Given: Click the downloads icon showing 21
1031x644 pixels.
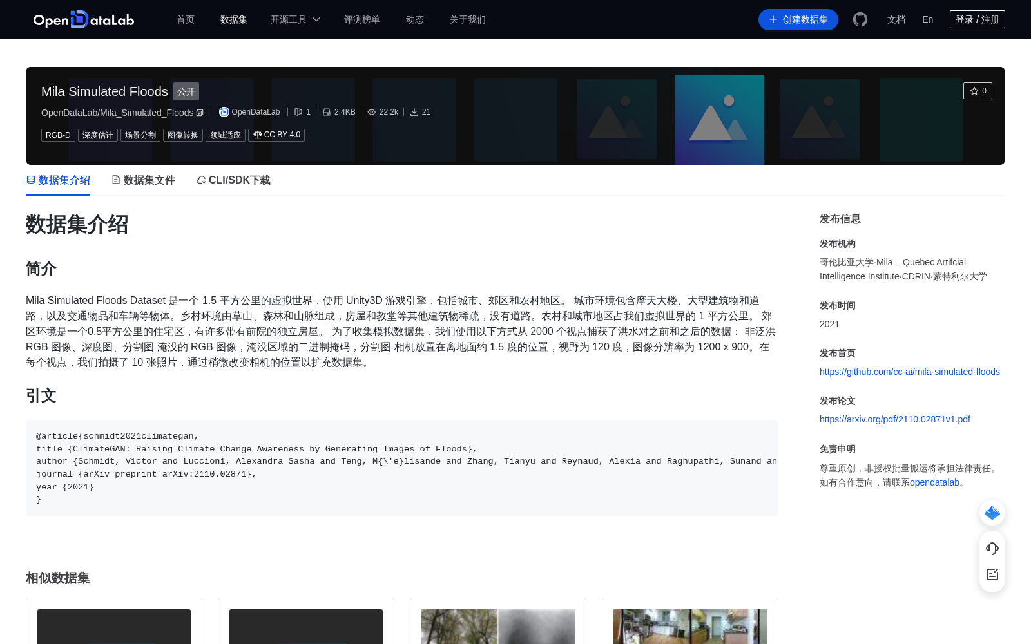Looking at the screenshot, I should click(x=414, y=112).
